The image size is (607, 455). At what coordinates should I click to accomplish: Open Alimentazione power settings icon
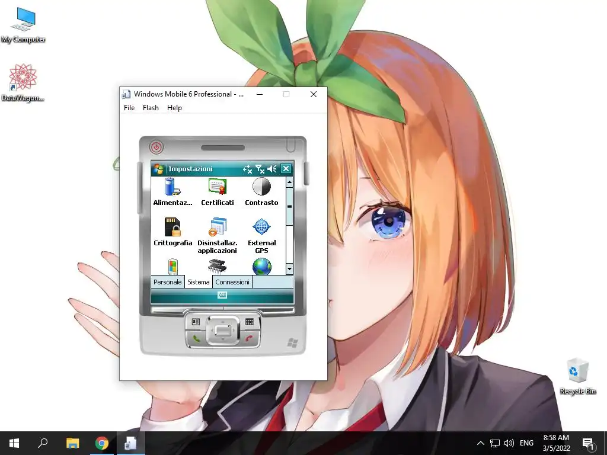[172, 192]
